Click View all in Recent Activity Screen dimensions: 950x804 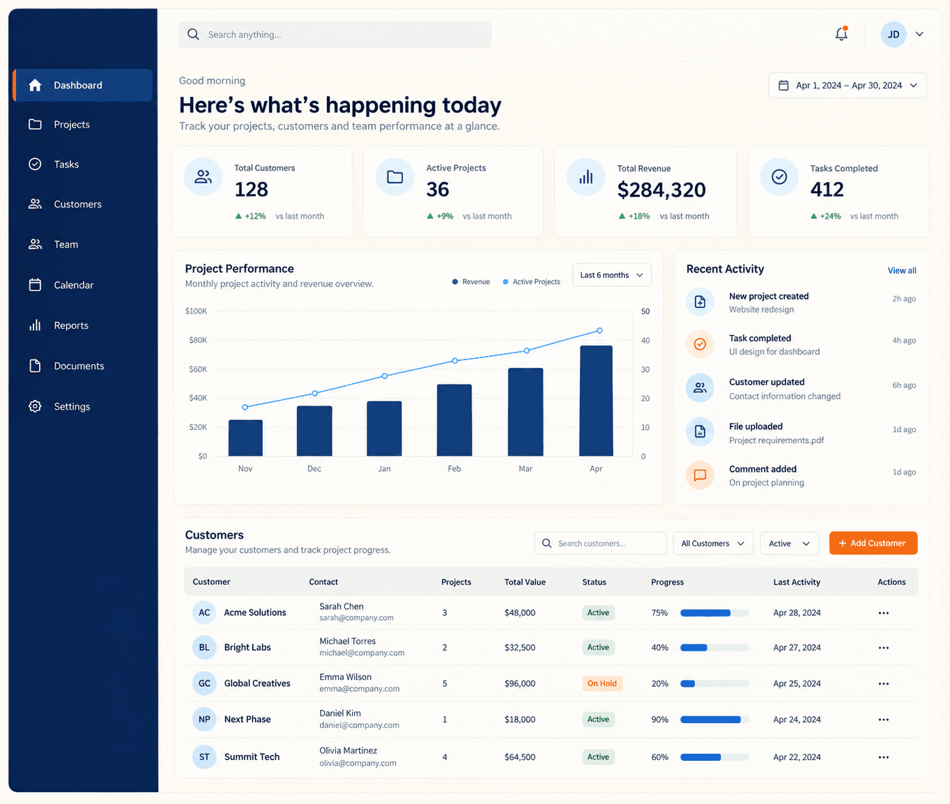pos(902,270)
